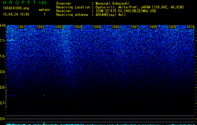
Task: Select the filename 1004241000.png
Action: point(16,8)
